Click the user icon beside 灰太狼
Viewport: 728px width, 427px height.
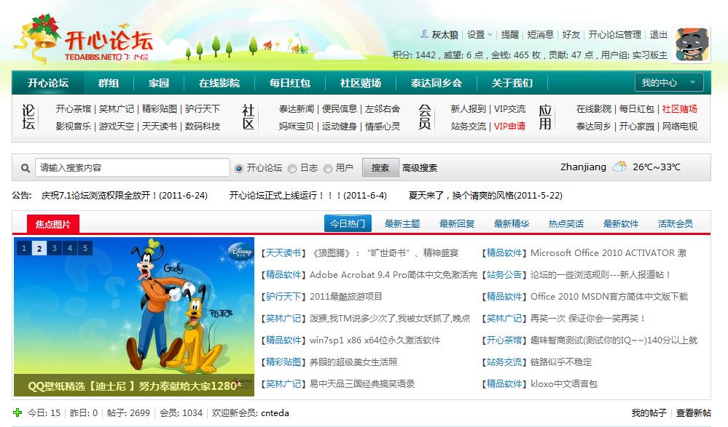424,34
